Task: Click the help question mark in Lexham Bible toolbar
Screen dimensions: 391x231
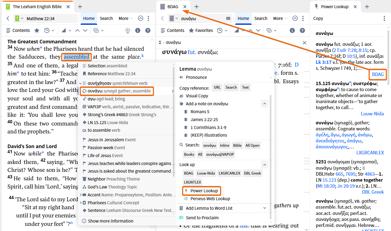Action: (x=148, y=30)
